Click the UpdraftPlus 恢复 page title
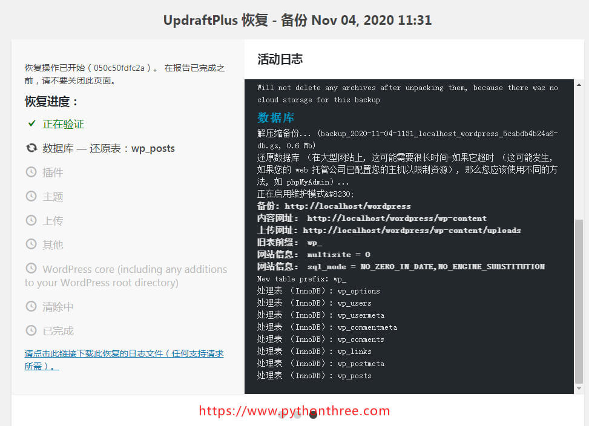The height and width of the screenshot is (426, 589). tap(297, 20)
